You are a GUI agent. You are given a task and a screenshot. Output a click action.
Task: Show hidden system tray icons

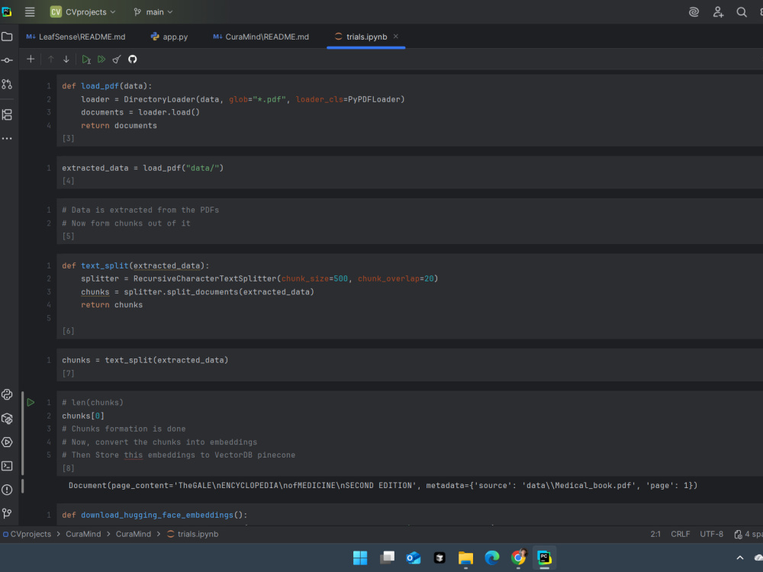coord(739,558)
